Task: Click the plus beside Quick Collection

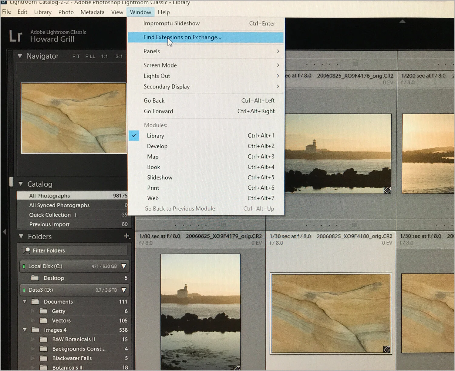Action: coord(75,215)
